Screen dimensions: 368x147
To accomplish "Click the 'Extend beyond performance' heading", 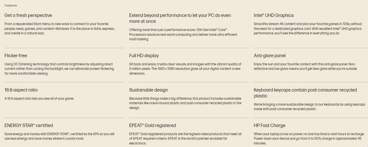I will click(180, 18).
